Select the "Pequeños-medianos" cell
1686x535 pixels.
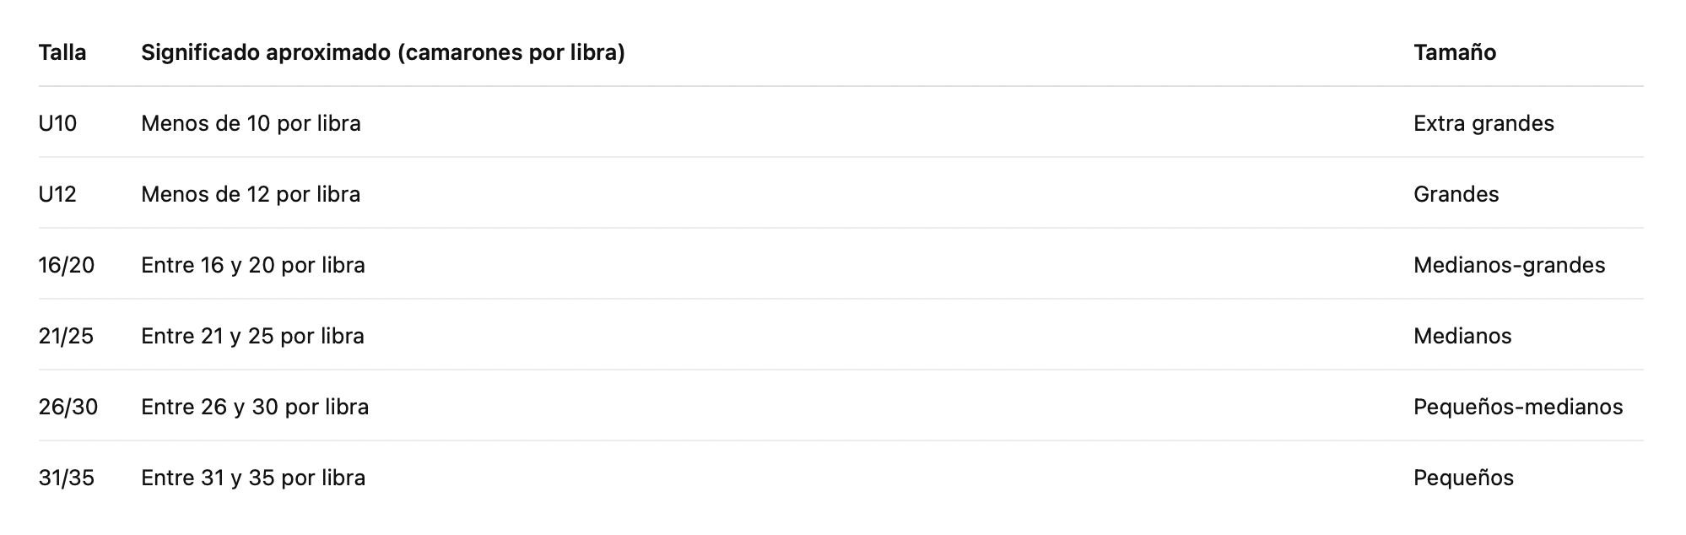[x=1517, y=407]
